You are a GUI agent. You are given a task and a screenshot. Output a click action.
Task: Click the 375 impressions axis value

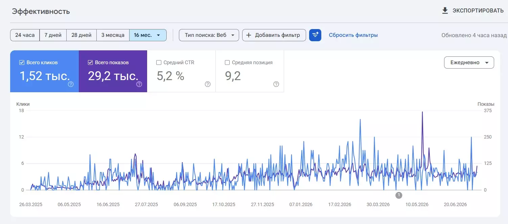pos(488,110)
